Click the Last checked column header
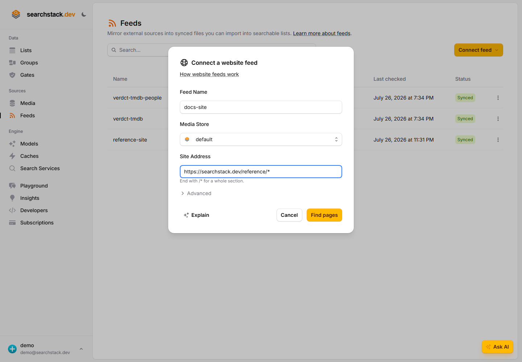522x362 pixels. [390, 79]
